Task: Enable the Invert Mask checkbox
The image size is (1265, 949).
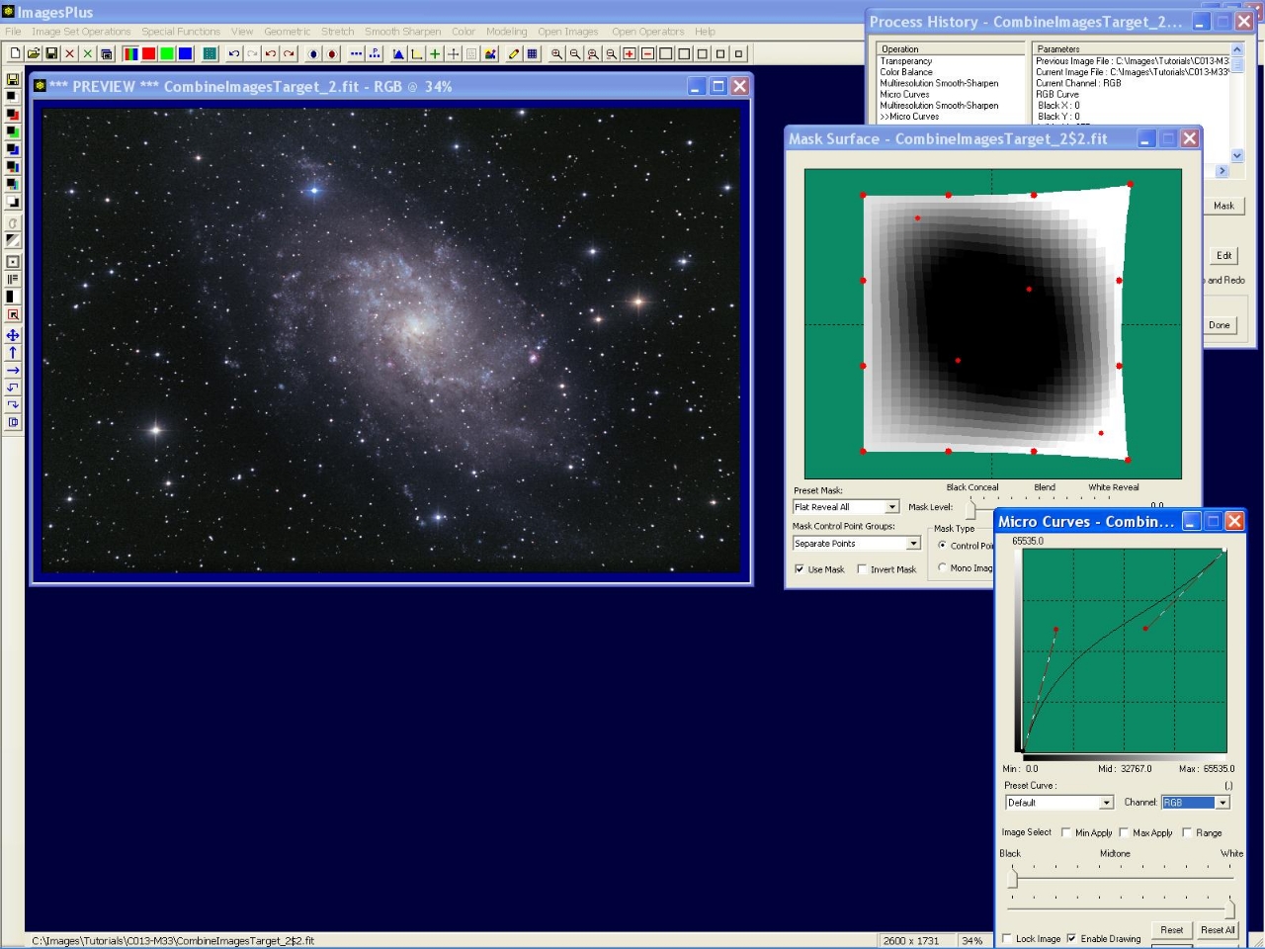Action: pos(862,569)
